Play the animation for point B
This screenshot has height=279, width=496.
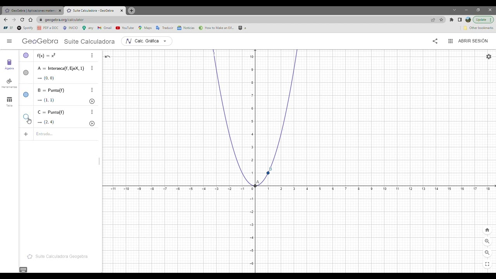[x=92, y=101]
